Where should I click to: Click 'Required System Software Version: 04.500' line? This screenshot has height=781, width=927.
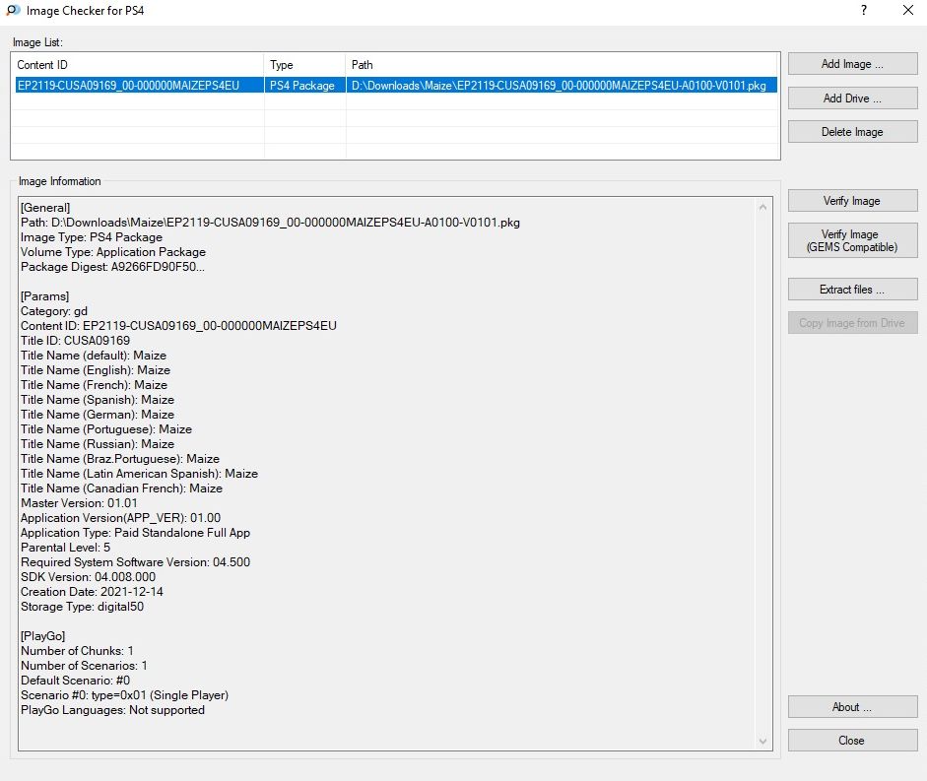[x=135, y=562]
